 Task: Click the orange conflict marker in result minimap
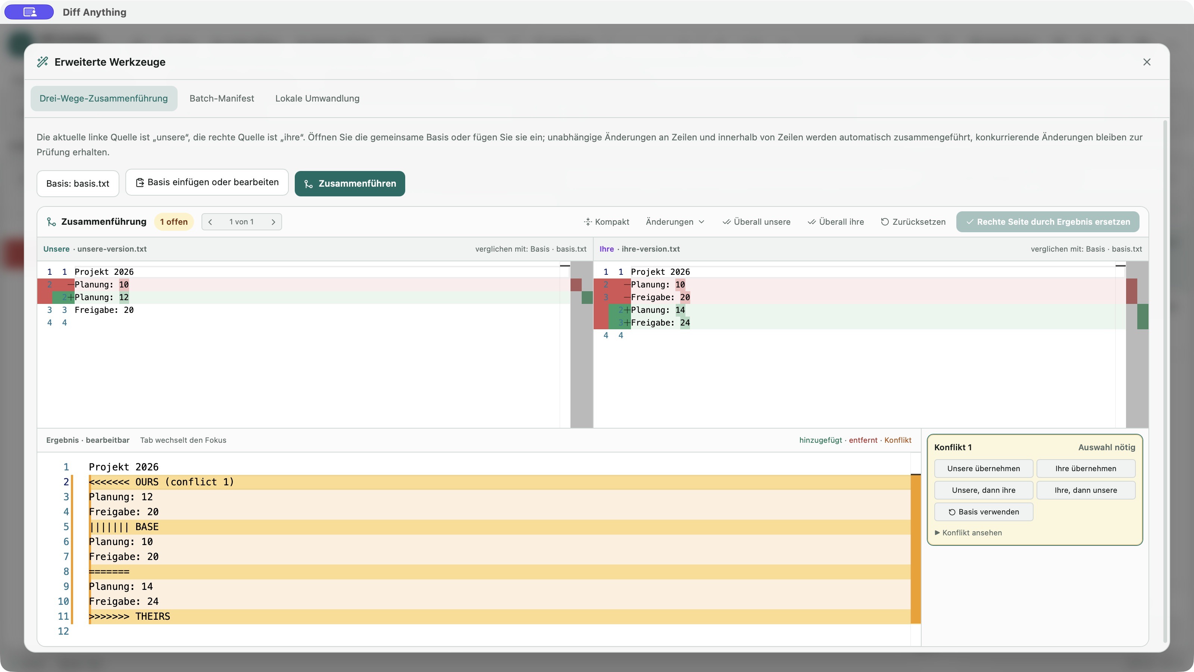click(915, 549)
